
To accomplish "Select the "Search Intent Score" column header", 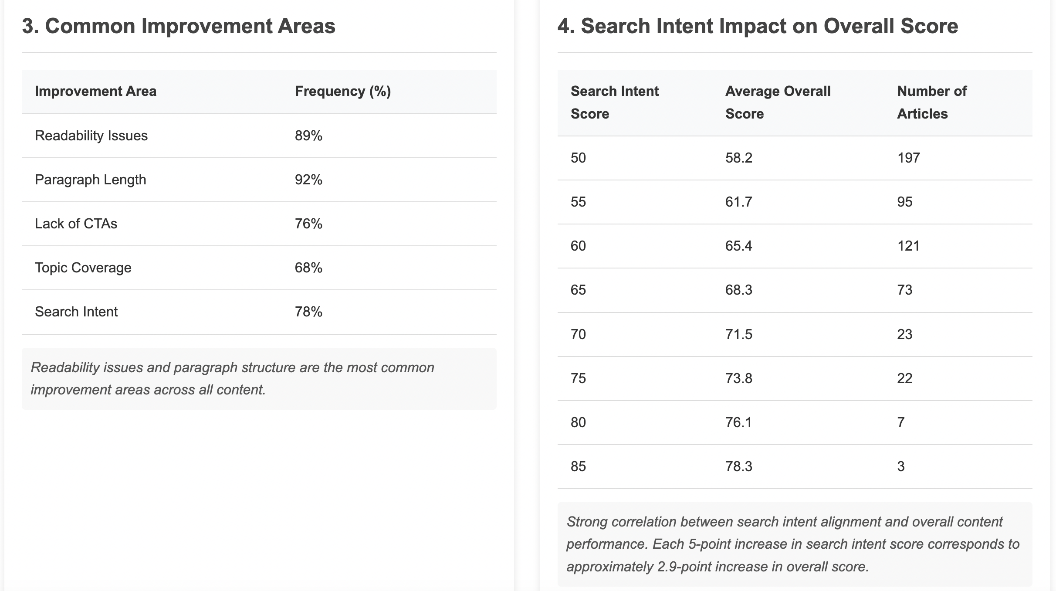I will 614,102.
